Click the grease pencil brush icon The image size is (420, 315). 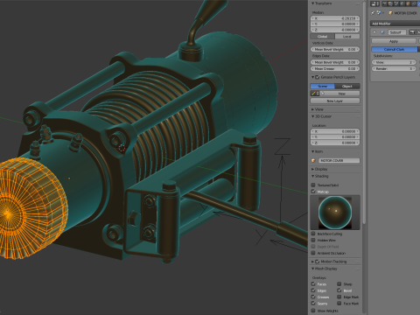[314, 94]
